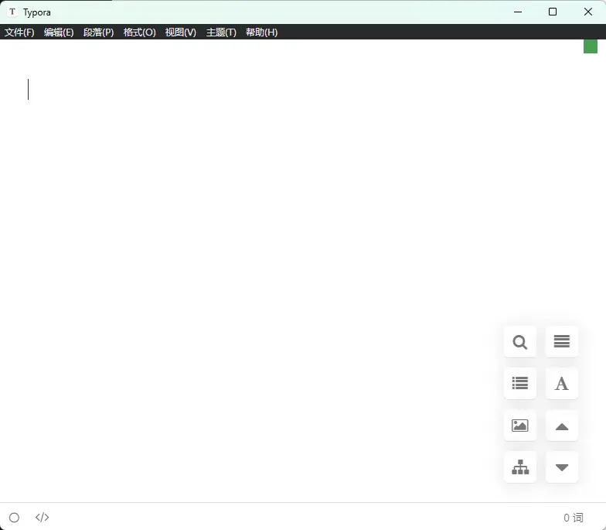
Task: Maximize the Typora window
Action: click(553, 12)
